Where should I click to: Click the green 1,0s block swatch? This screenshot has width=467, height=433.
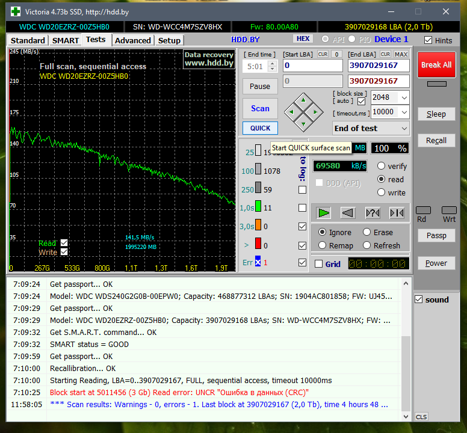(x=258, y=206)
